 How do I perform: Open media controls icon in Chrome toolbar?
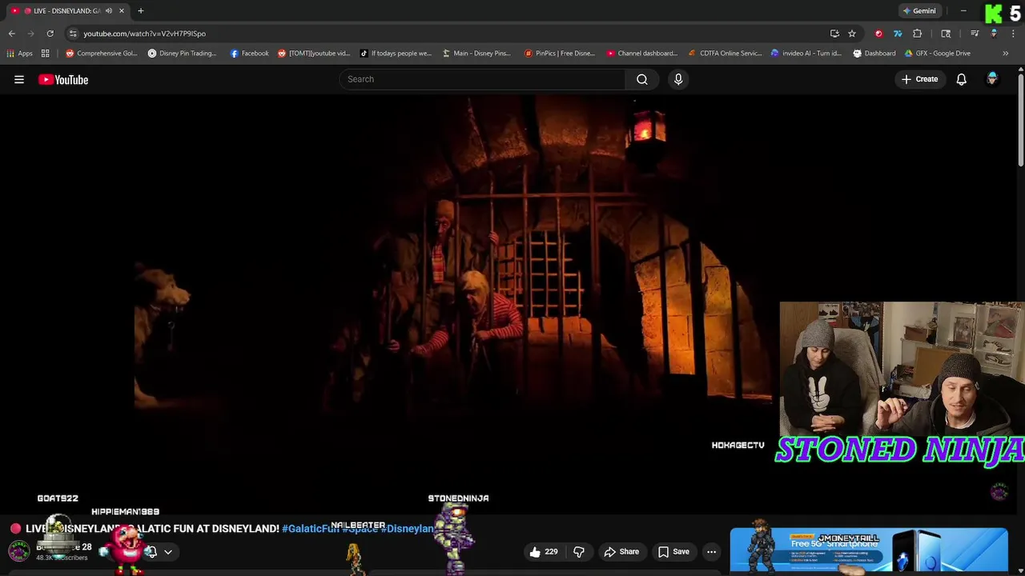[975, 34]
